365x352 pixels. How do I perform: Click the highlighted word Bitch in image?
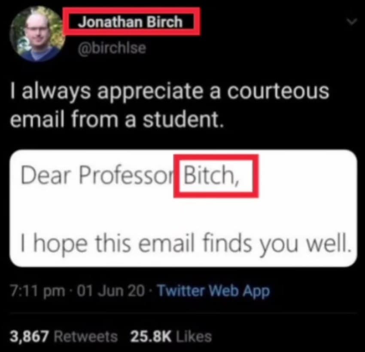pos(211,175)
